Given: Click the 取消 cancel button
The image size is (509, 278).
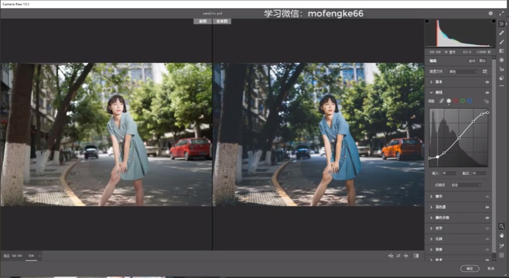Looking at the screenshot, I should tap(491, 269).
